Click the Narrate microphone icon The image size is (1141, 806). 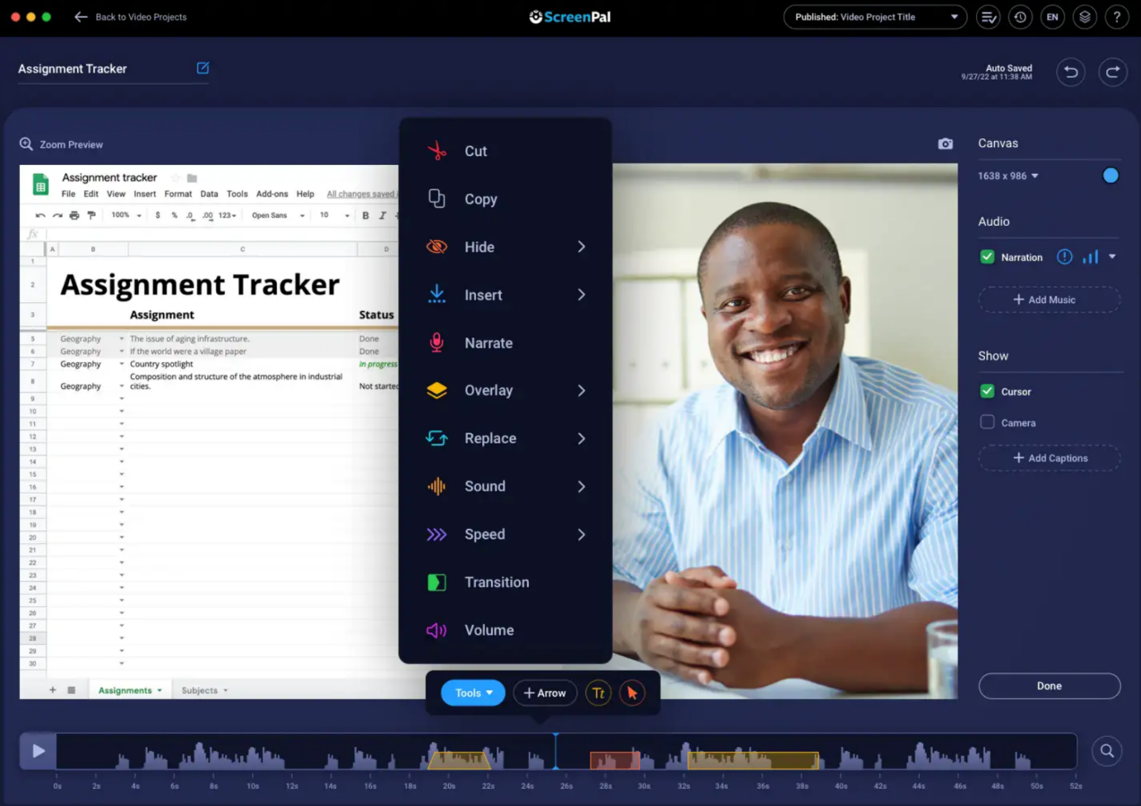click(x=437, y=342)
